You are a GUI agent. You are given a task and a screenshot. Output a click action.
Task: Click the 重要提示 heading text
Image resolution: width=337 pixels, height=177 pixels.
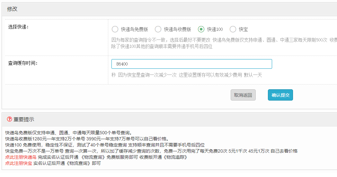(24, 119)
